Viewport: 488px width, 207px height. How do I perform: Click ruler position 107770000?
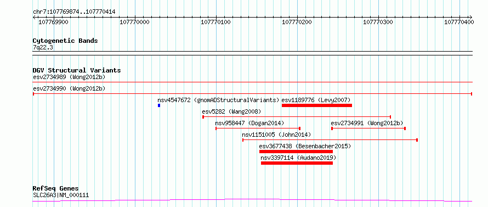134,22
